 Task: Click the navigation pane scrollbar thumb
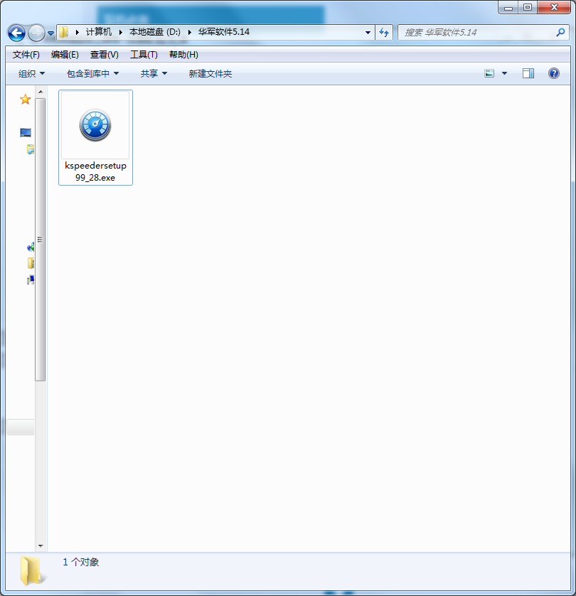[x=41, y=240]
